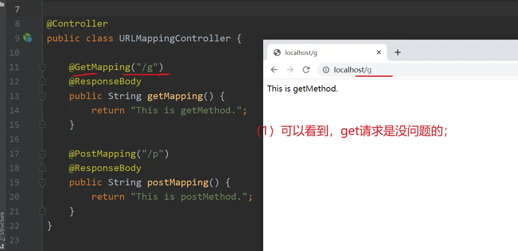
Task: Go forward in the browser
Action: pos(290,70)
